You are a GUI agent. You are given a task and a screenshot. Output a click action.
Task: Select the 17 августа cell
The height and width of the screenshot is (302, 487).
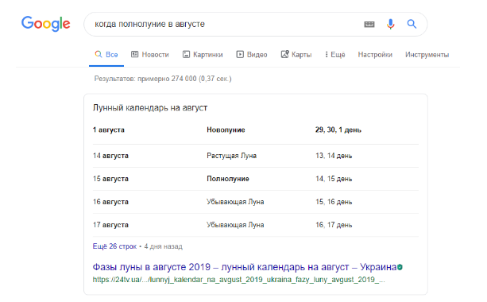[110, 225]
